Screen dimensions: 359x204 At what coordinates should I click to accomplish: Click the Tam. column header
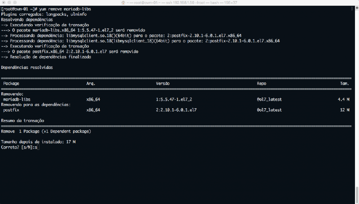pyautogui.click(x=345, y=84)
